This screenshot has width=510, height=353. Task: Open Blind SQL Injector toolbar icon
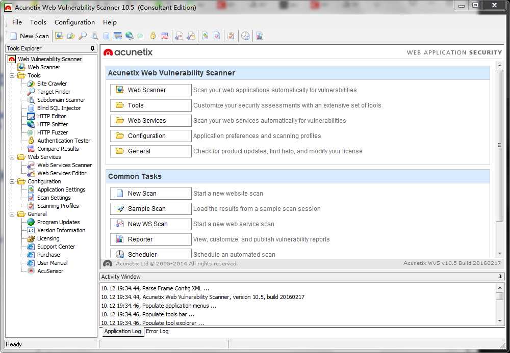[x=106, y=36]
